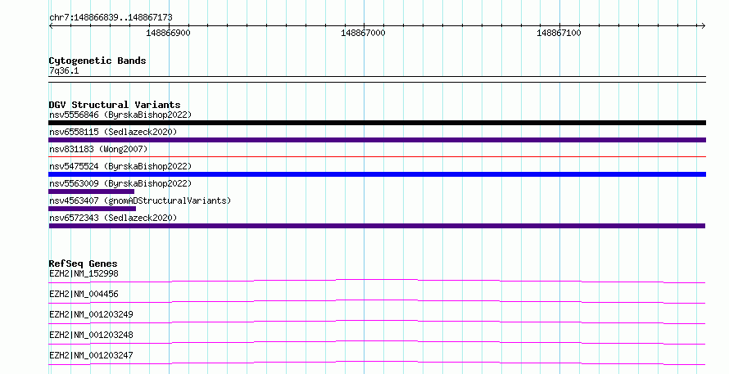Select transcript label EZH2|NM_001203249
The width and height of the screenshot is (729, 374).
coord(91,314)
